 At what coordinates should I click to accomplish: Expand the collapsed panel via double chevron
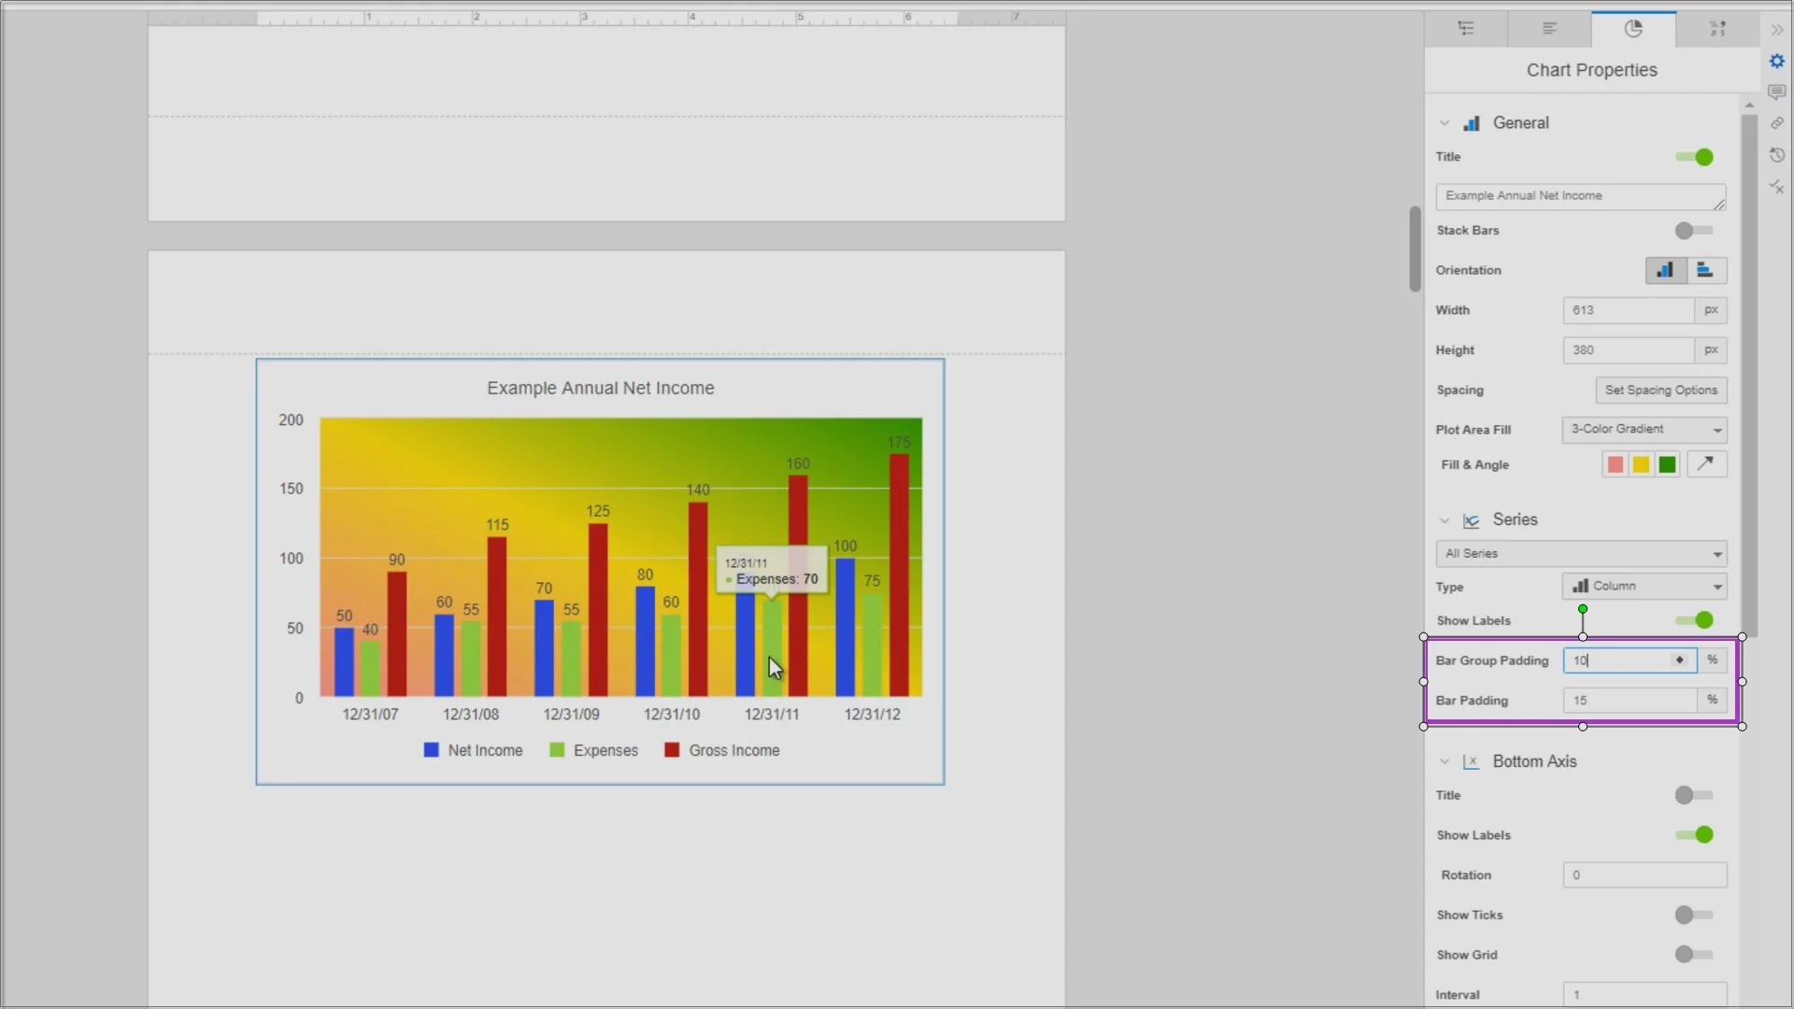[x=1777, y=29]
